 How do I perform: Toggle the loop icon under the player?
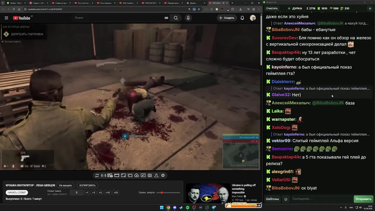tap(97, 176)
